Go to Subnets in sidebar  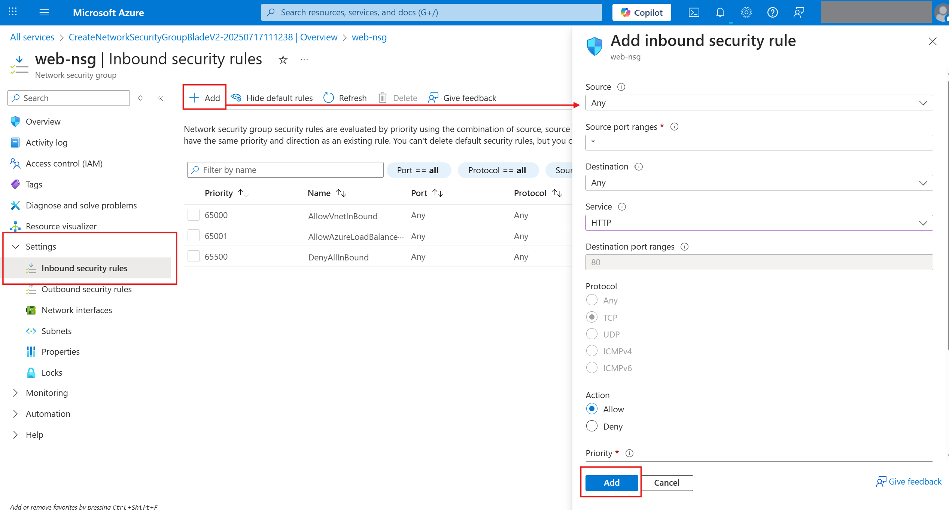(57, 331)
